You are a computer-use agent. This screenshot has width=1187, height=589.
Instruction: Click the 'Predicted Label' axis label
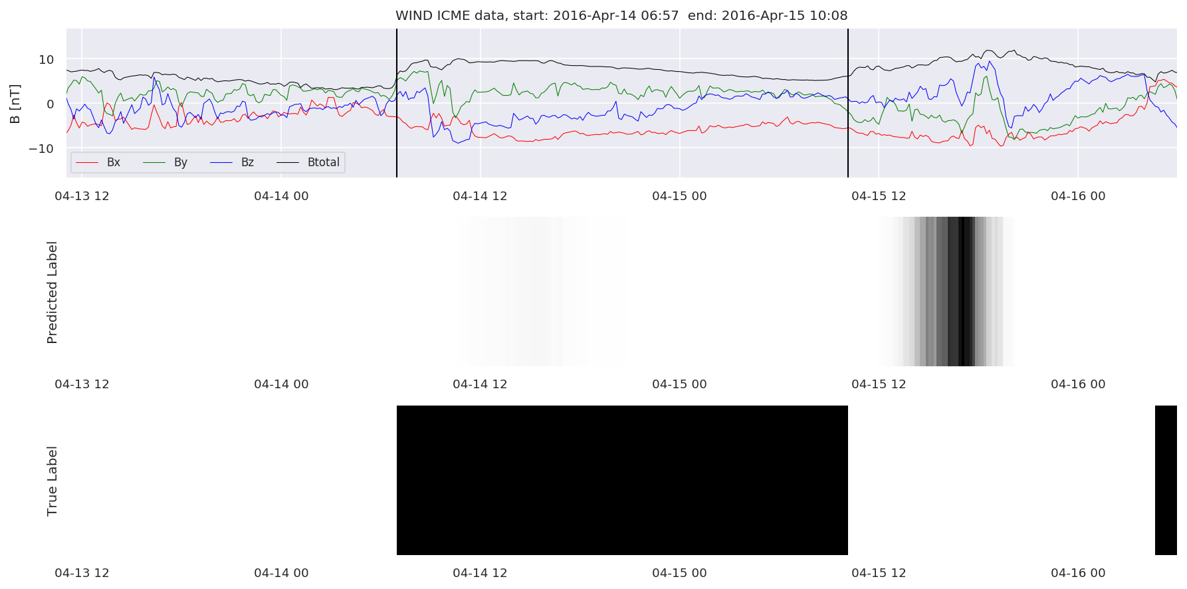click(53, 293)
